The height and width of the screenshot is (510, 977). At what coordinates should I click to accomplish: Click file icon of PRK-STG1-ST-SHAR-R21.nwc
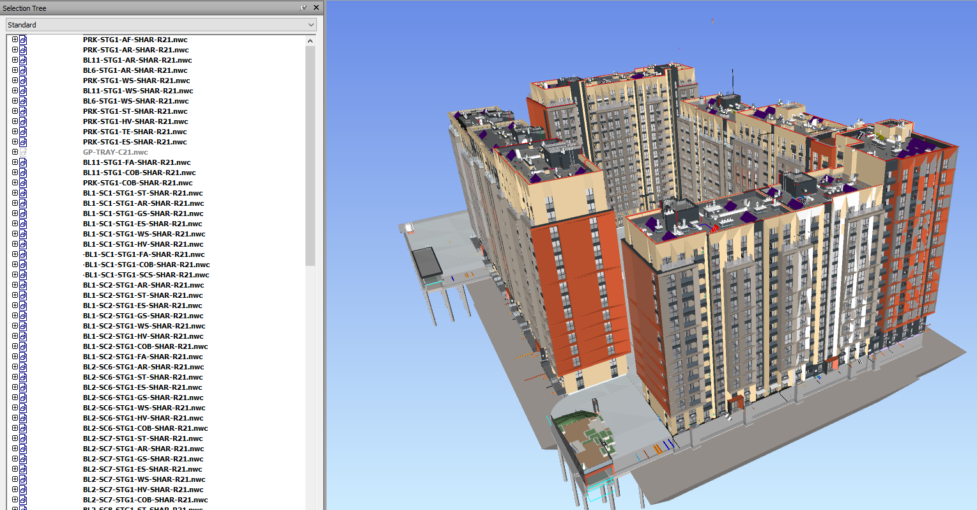23,111
